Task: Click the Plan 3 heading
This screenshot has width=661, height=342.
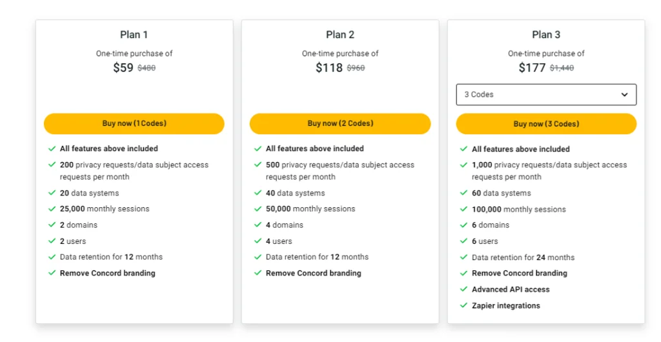Action: 546,35
